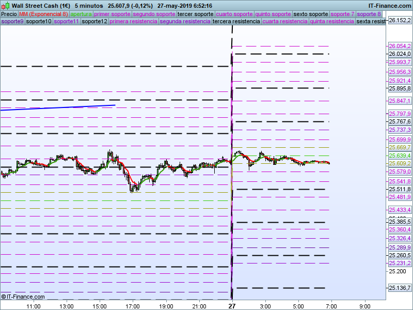
Task: Select the primera resistencia label
Action: click(133, 21)
